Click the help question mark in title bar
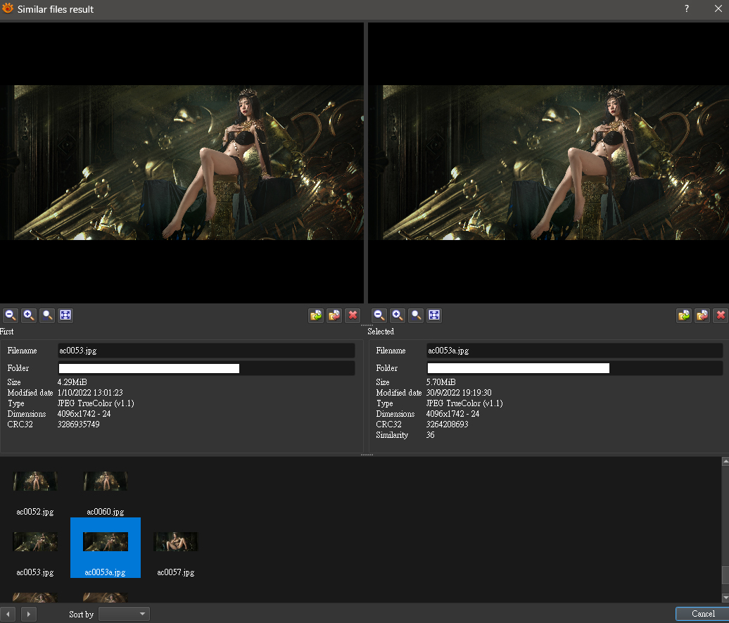Screen dimensions: 729x623 tap(686, 9)
